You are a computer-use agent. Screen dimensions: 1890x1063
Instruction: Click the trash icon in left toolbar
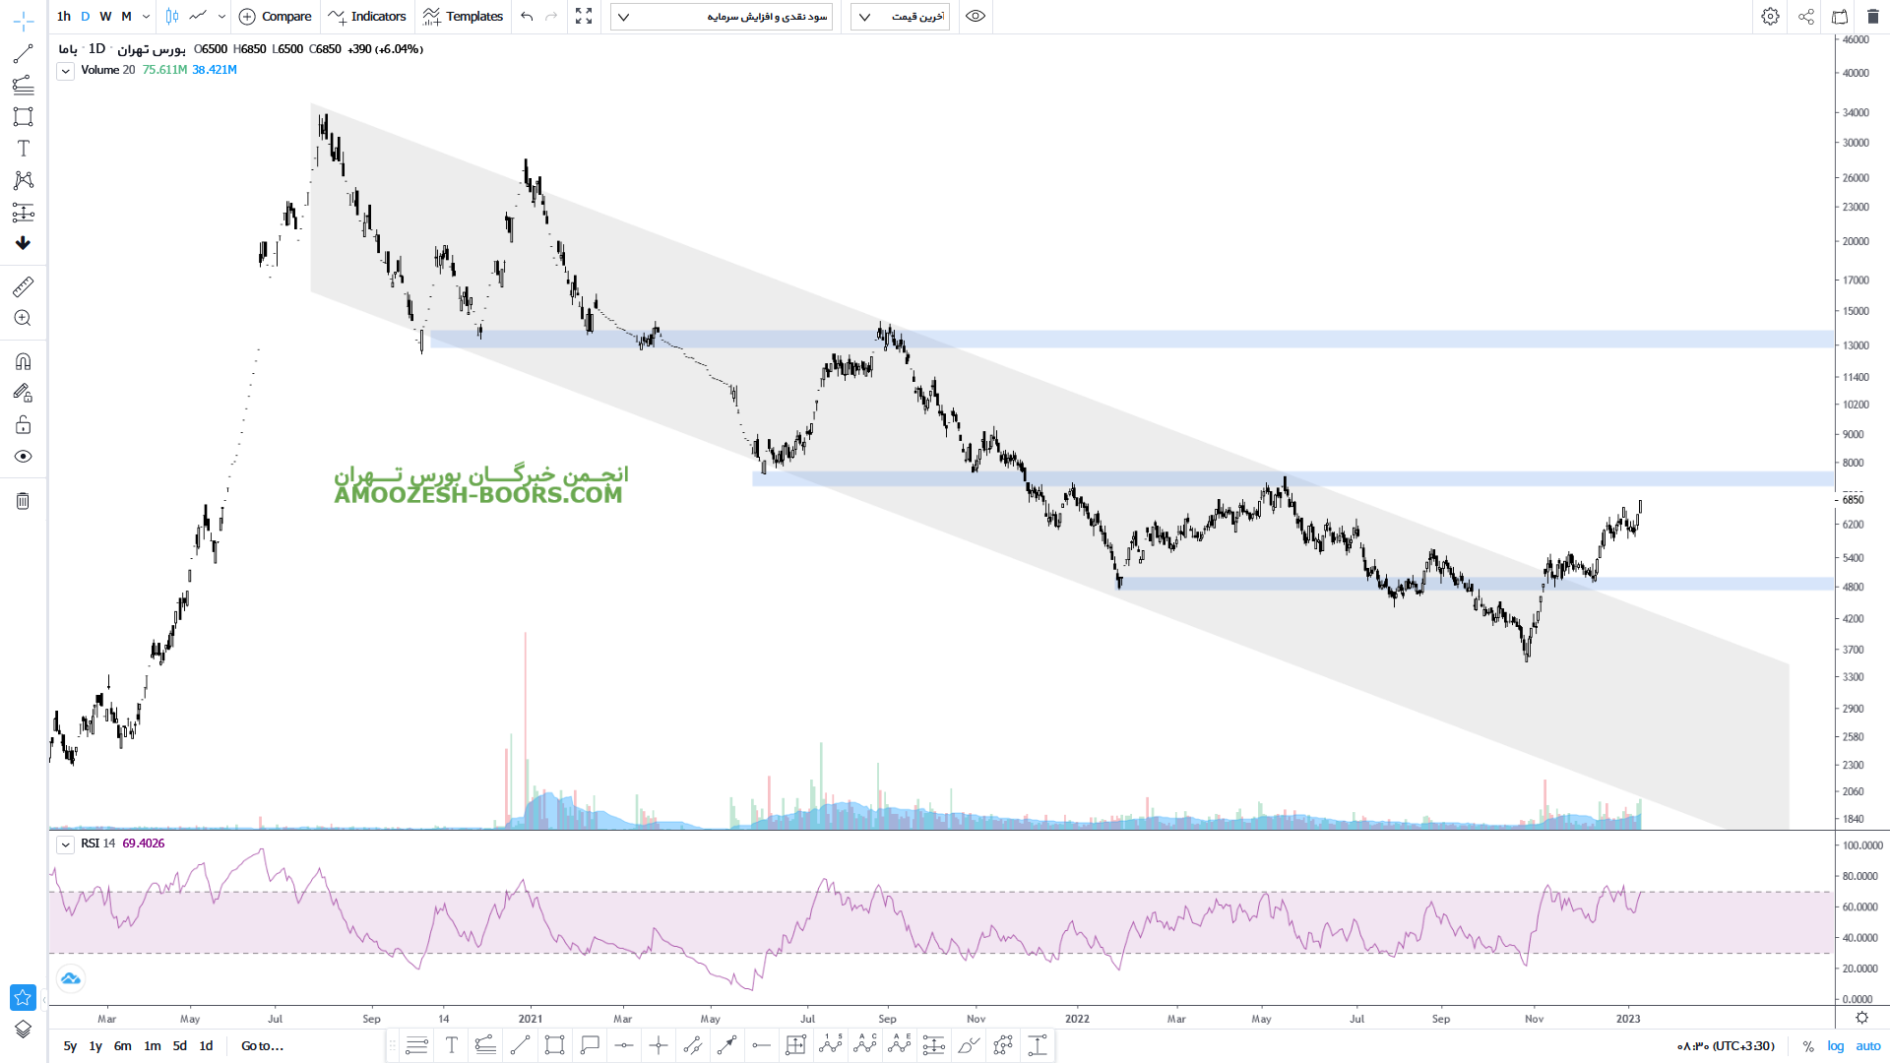[23, 501]
